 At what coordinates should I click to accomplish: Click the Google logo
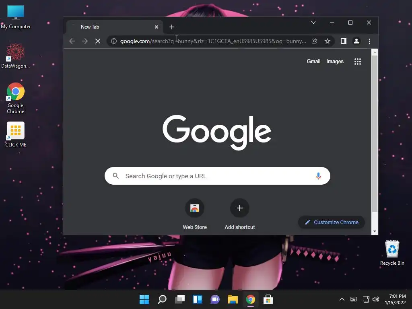point(217,132)
